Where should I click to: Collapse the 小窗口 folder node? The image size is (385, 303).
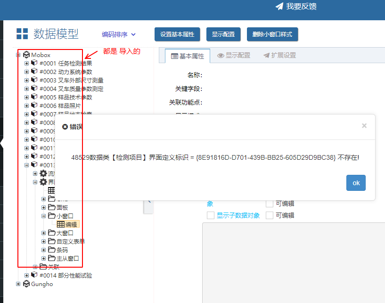(44, 216)
